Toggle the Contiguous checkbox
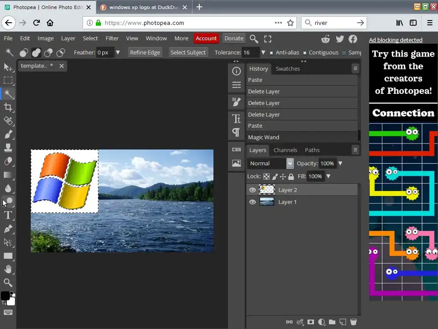The image size is (438, 329). pyautogui.click(x=305, y=53)
